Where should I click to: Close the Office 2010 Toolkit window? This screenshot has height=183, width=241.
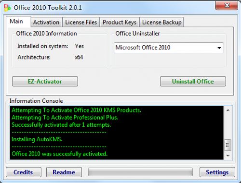pyautogui.click(x=227, y=5)
